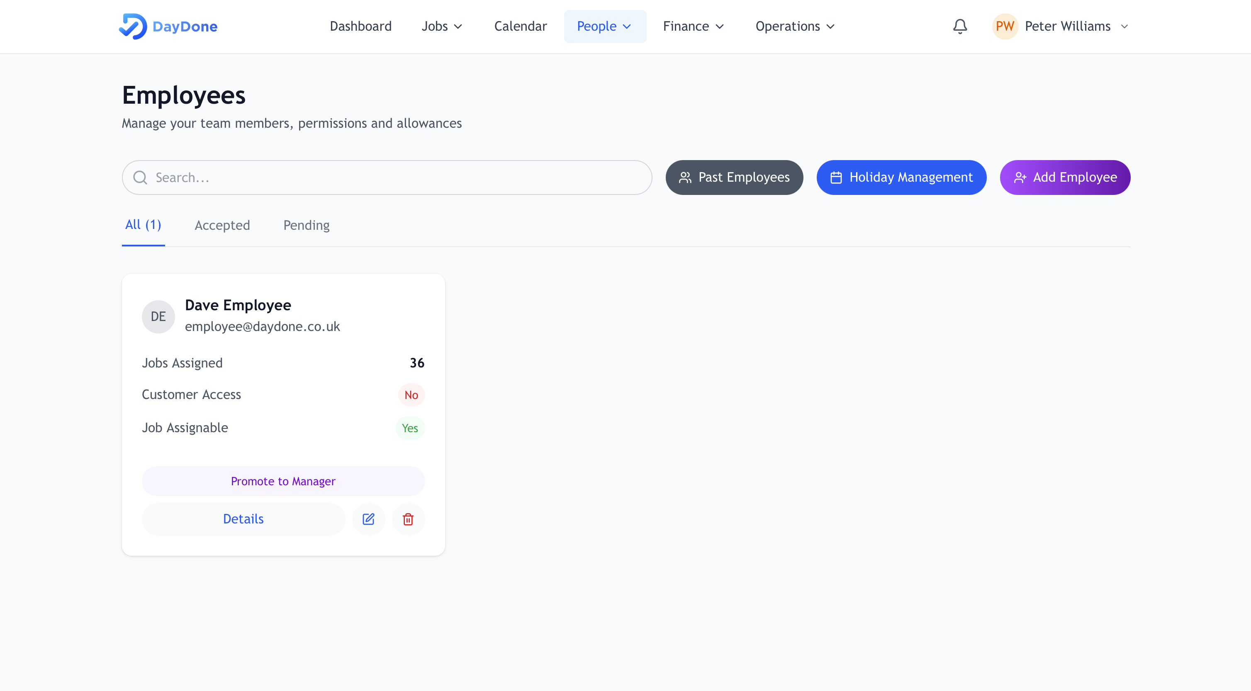Viewport: 1251px width, 691px height.
Task: Expand the Finance menu
Action: (x=693, y=26)
